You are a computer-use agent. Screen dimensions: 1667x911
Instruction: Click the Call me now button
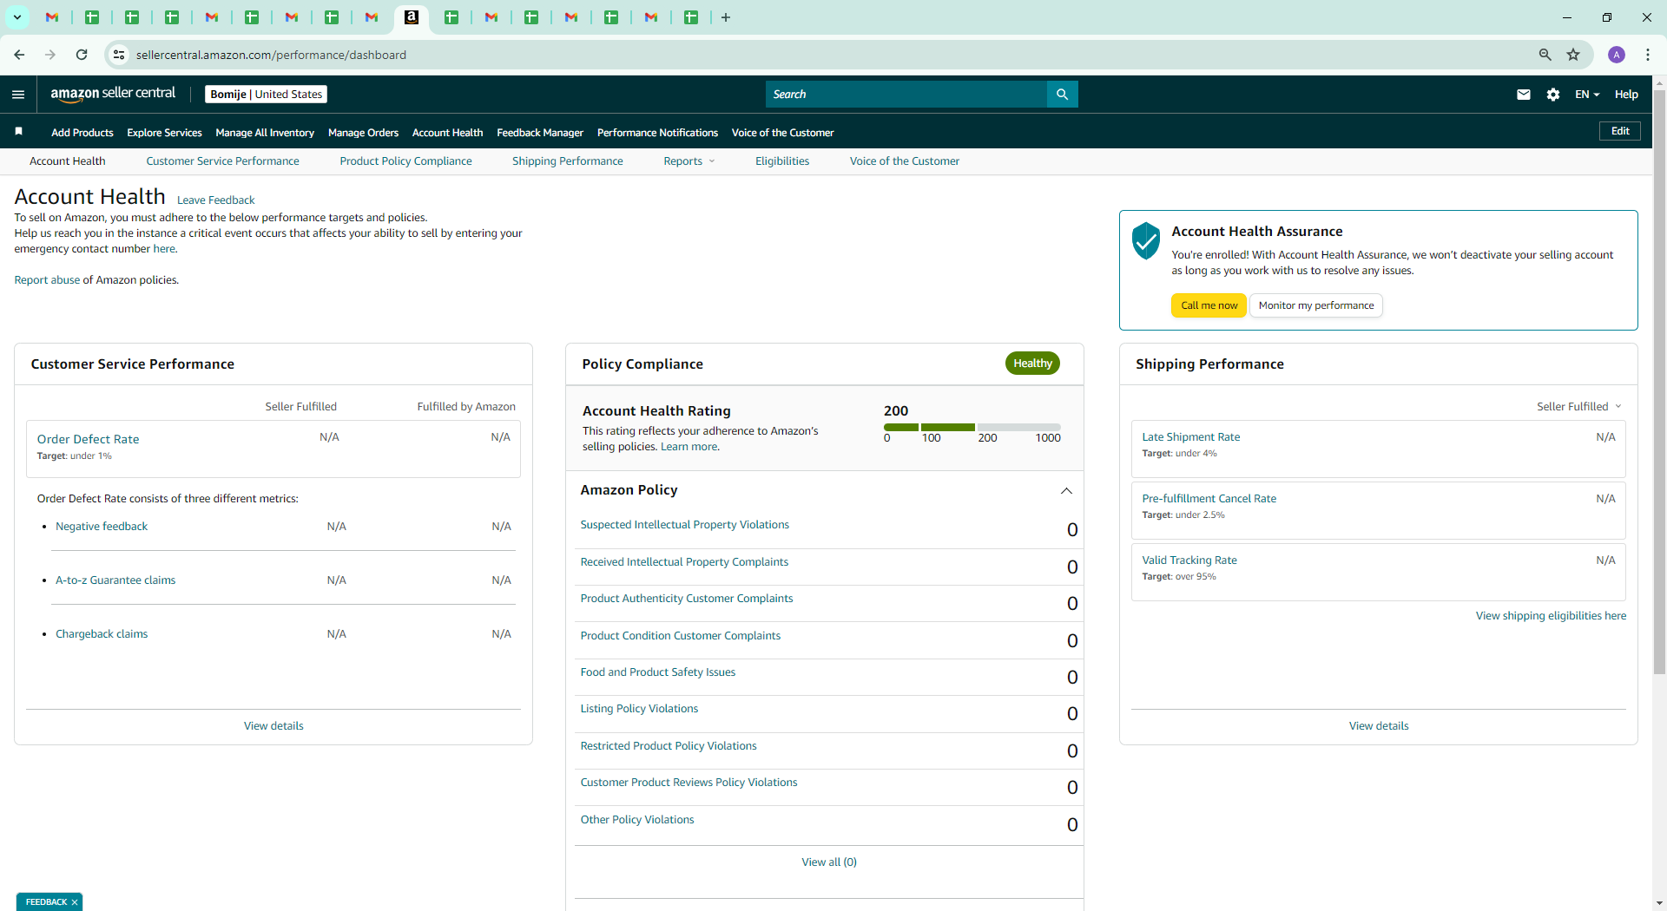1209,305
